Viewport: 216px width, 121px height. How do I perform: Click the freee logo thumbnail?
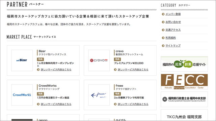[x=99, y=95]
